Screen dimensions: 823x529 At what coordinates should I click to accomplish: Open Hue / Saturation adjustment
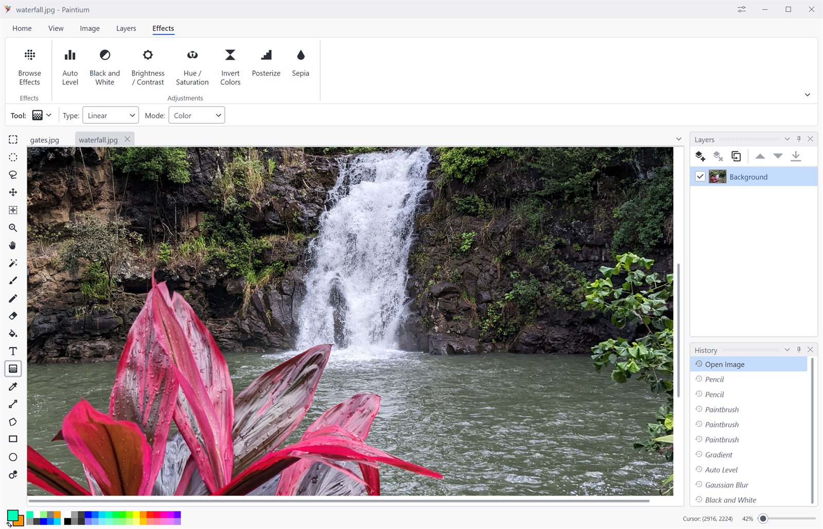tap(192, 67)
